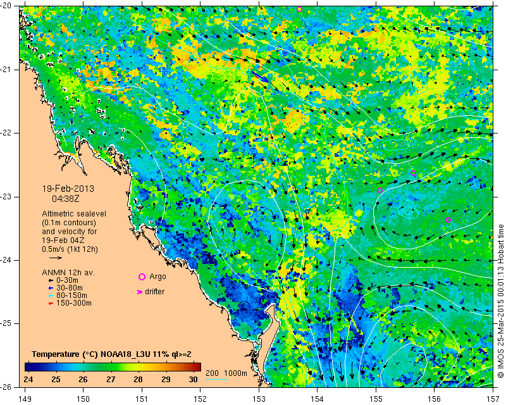
Task: Click the latitude label -23
Action: 6,197
